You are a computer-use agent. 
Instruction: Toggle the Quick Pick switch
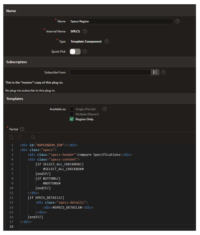(74, 51)
